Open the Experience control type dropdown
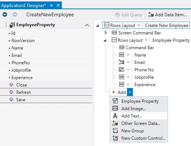 point(128,85)
